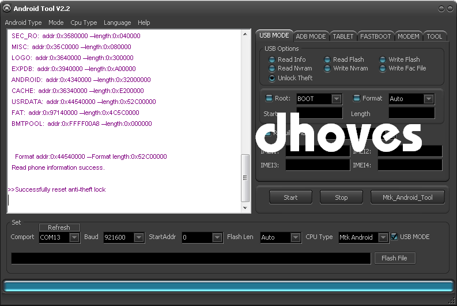Open the Cpu Type menu

pyautogui.click(x=84, y=23)
